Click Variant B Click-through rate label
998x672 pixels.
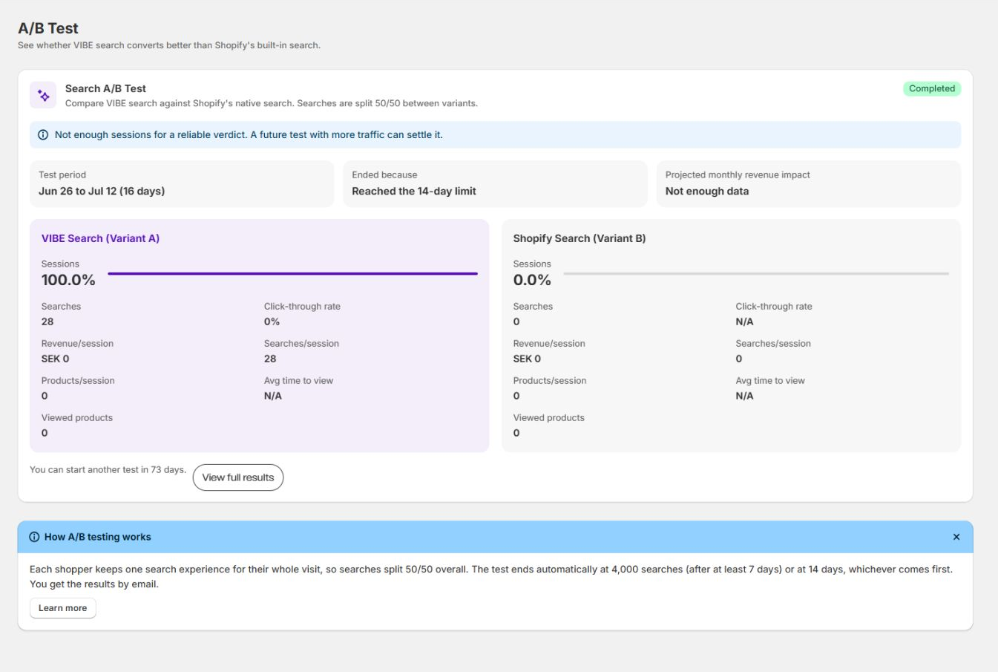pyautogui.click(x=774, y=307)
